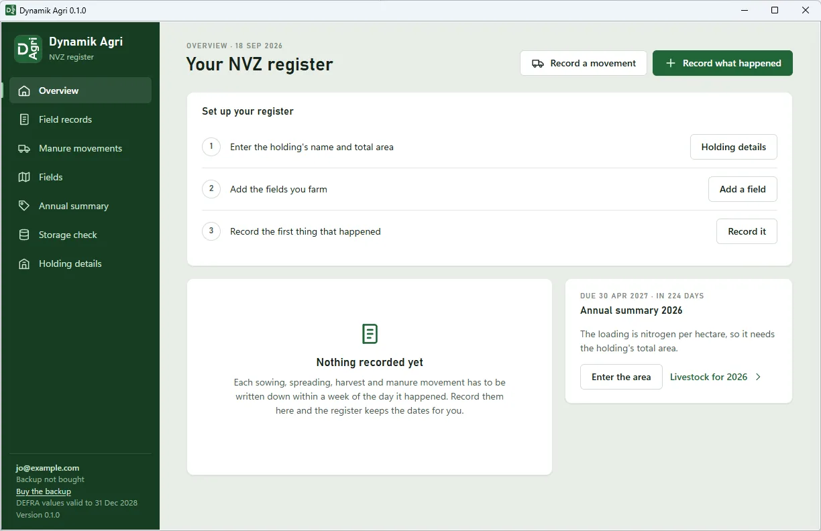821x531 pixels.
Task: Click the map icon beside Fields
Action: tap(24, 177)
